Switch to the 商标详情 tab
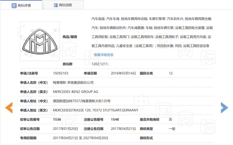Screen dimensions: 233x145 (21, 5)
